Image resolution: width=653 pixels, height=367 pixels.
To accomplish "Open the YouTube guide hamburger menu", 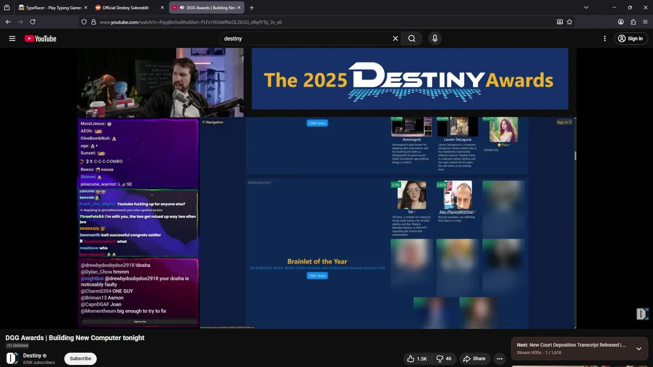I will [x=12, y=38].
